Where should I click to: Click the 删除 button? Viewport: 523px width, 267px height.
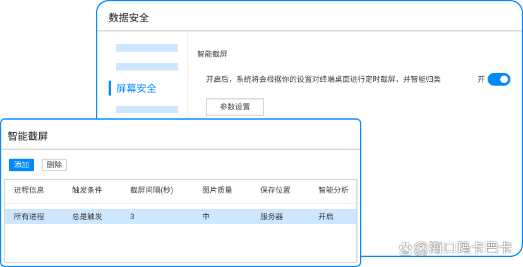(54, 165)
